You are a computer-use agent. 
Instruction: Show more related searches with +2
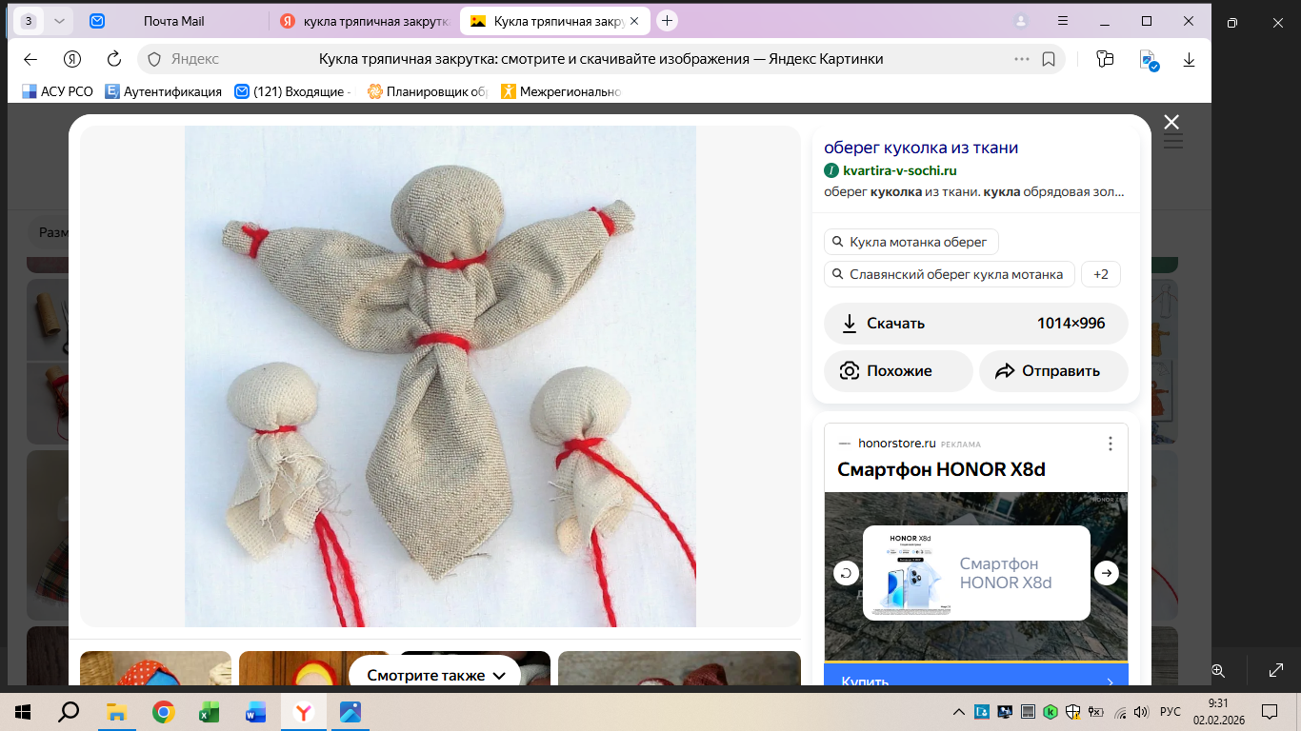1100,274
